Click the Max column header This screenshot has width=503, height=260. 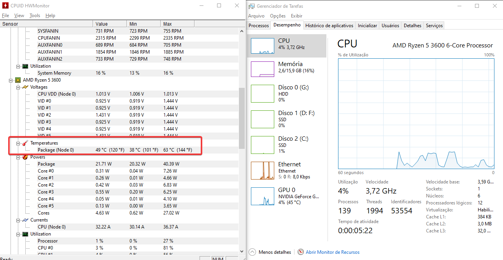pyautogui.click(x=177, y=24)
